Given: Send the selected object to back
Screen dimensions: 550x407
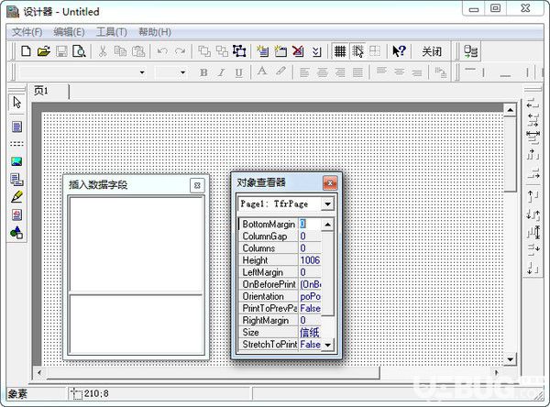Looking at the screenshot, I should coord(222,51).
